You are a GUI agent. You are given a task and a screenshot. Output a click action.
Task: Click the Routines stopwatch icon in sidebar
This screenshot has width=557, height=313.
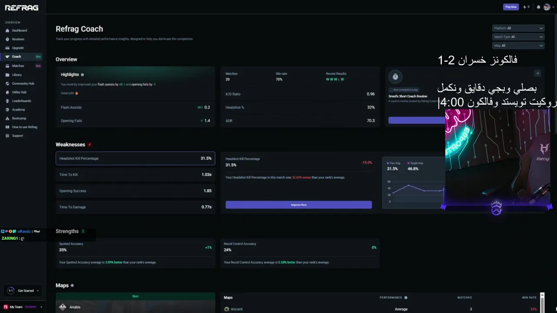pos(7,39)
